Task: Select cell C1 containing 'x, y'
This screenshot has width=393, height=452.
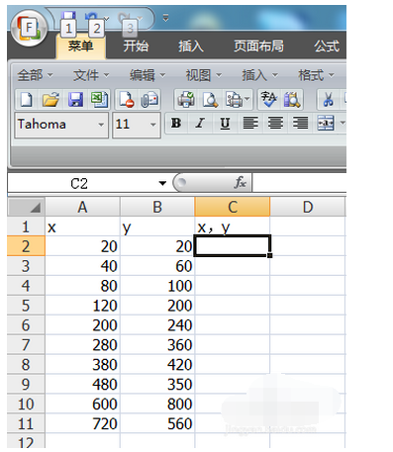Action: pos(233,226)
